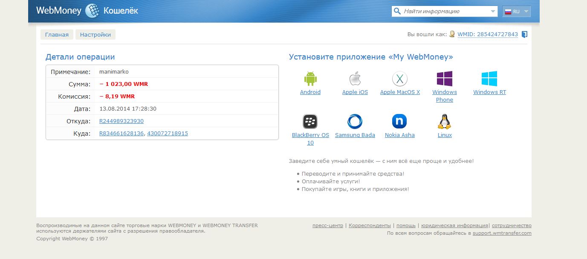The image size is (587, 259).
Task: Select the date 13.08.2014 17:28:30
Action: (128, 109)
